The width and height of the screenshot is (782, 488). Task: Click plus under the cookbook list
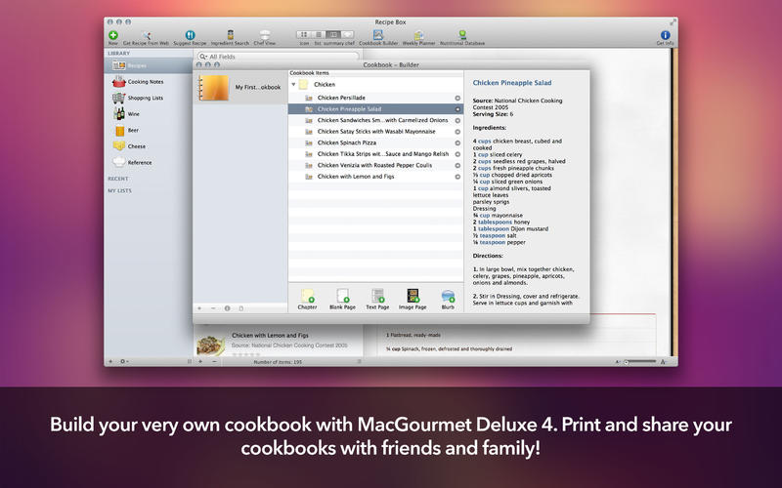(199, 308)
